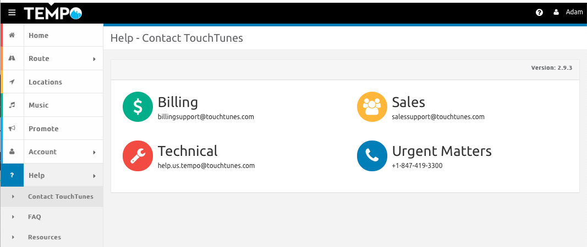Open the hamburger menu icon
587x247 pixels.
(12, 13)
